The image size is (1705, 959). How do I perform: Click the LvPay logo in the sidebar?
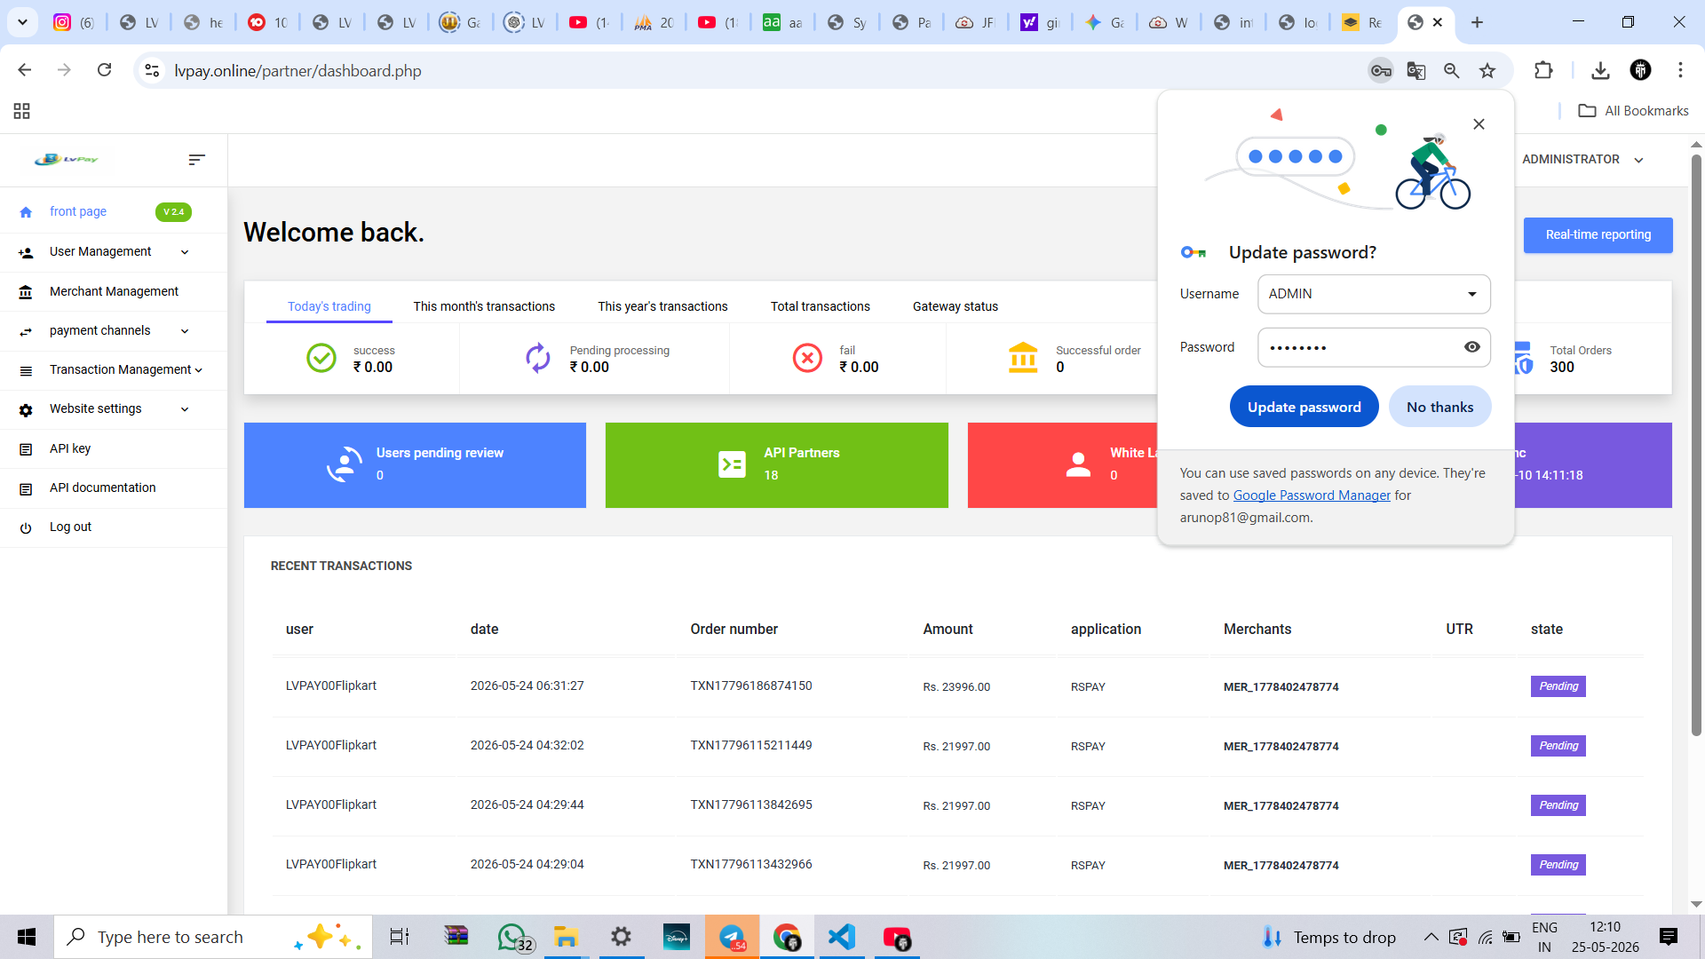(x=67, y=160)
